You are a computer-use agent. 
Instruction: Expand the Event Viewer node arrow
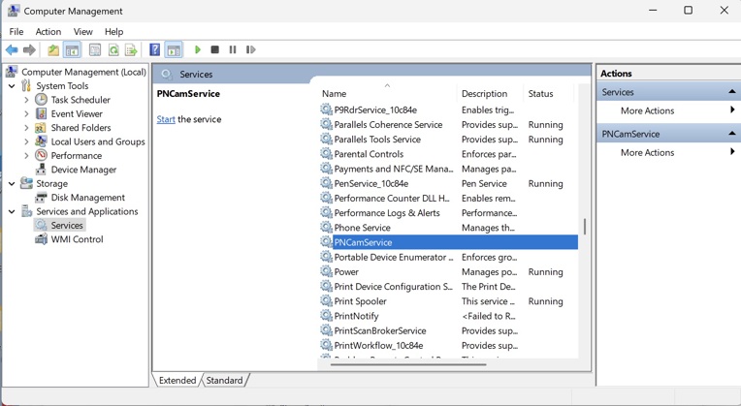point(26,113)
